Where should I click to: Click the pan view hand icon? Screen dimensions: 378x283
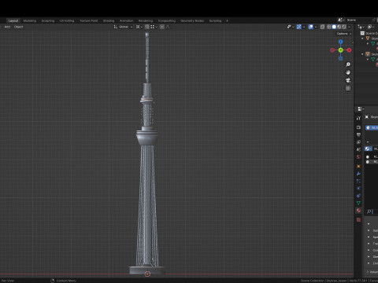pyautogui.click(x=348, y=72)
